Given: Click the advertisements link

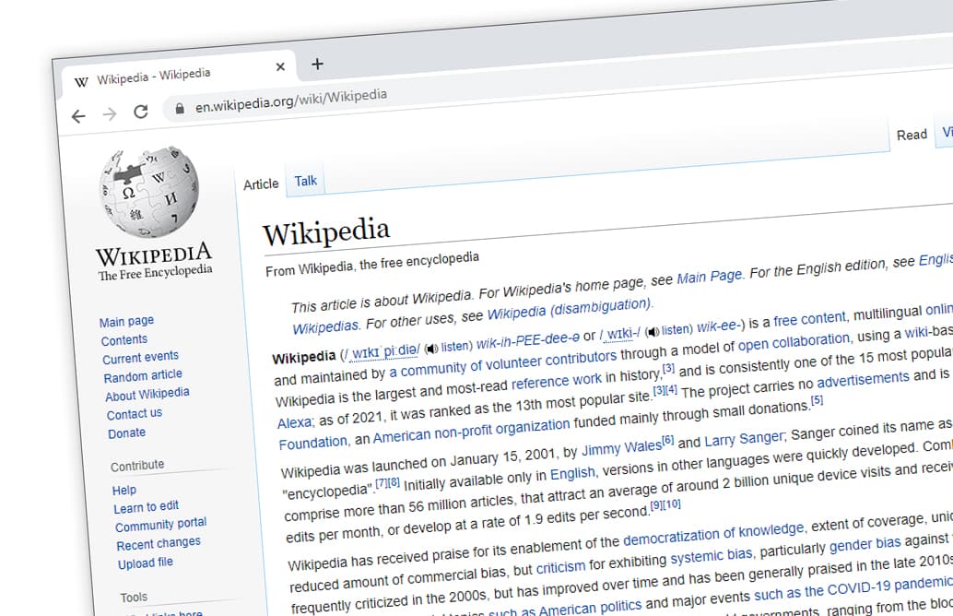Looking at the screenshot, I should point(863,380).
